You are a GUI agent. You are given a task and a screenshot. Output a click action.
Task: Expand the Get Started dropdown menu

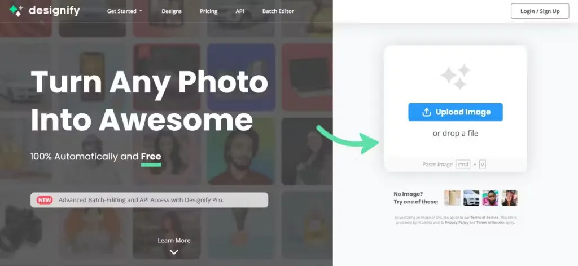point(124,11)
